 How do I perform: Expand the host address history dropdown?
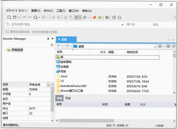[122, 25]
